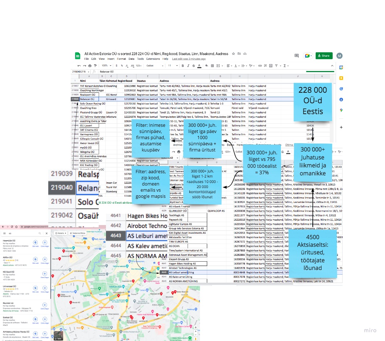Click browser reload icon in Maps window
385x341 pixels.
coord(12,227)
